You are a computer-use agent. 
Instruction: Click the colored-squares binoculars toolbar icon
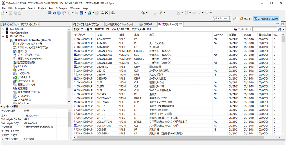tap(102, 13)
